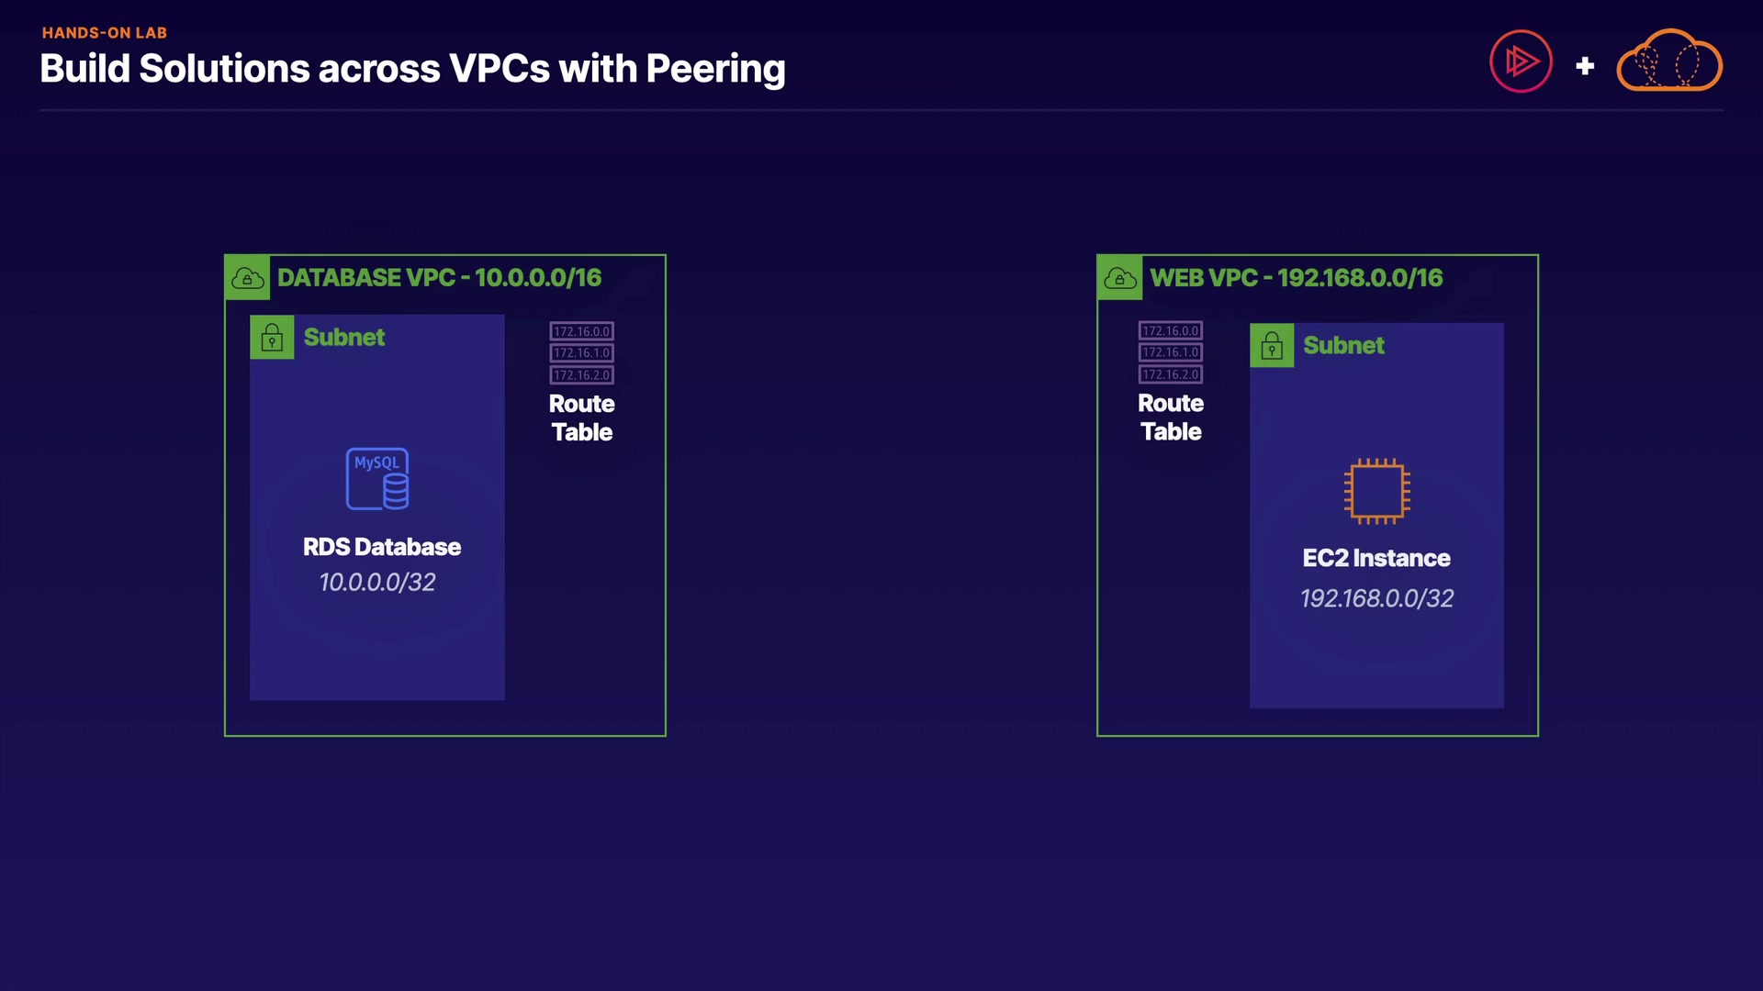Click the Database subnet lock icon

pos(272,338)
